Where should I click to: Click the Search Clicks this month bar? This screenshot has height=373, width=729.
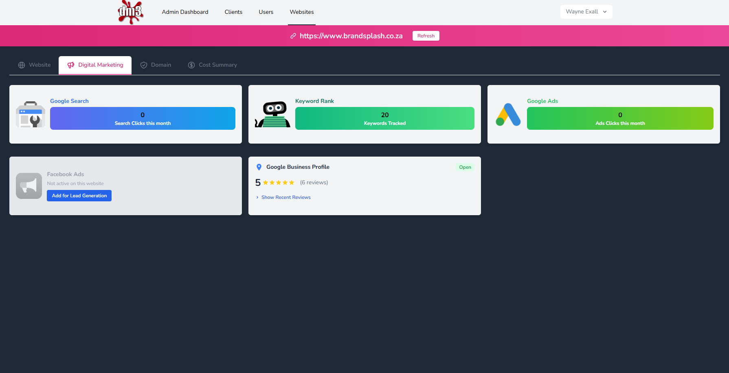[143, 118]
